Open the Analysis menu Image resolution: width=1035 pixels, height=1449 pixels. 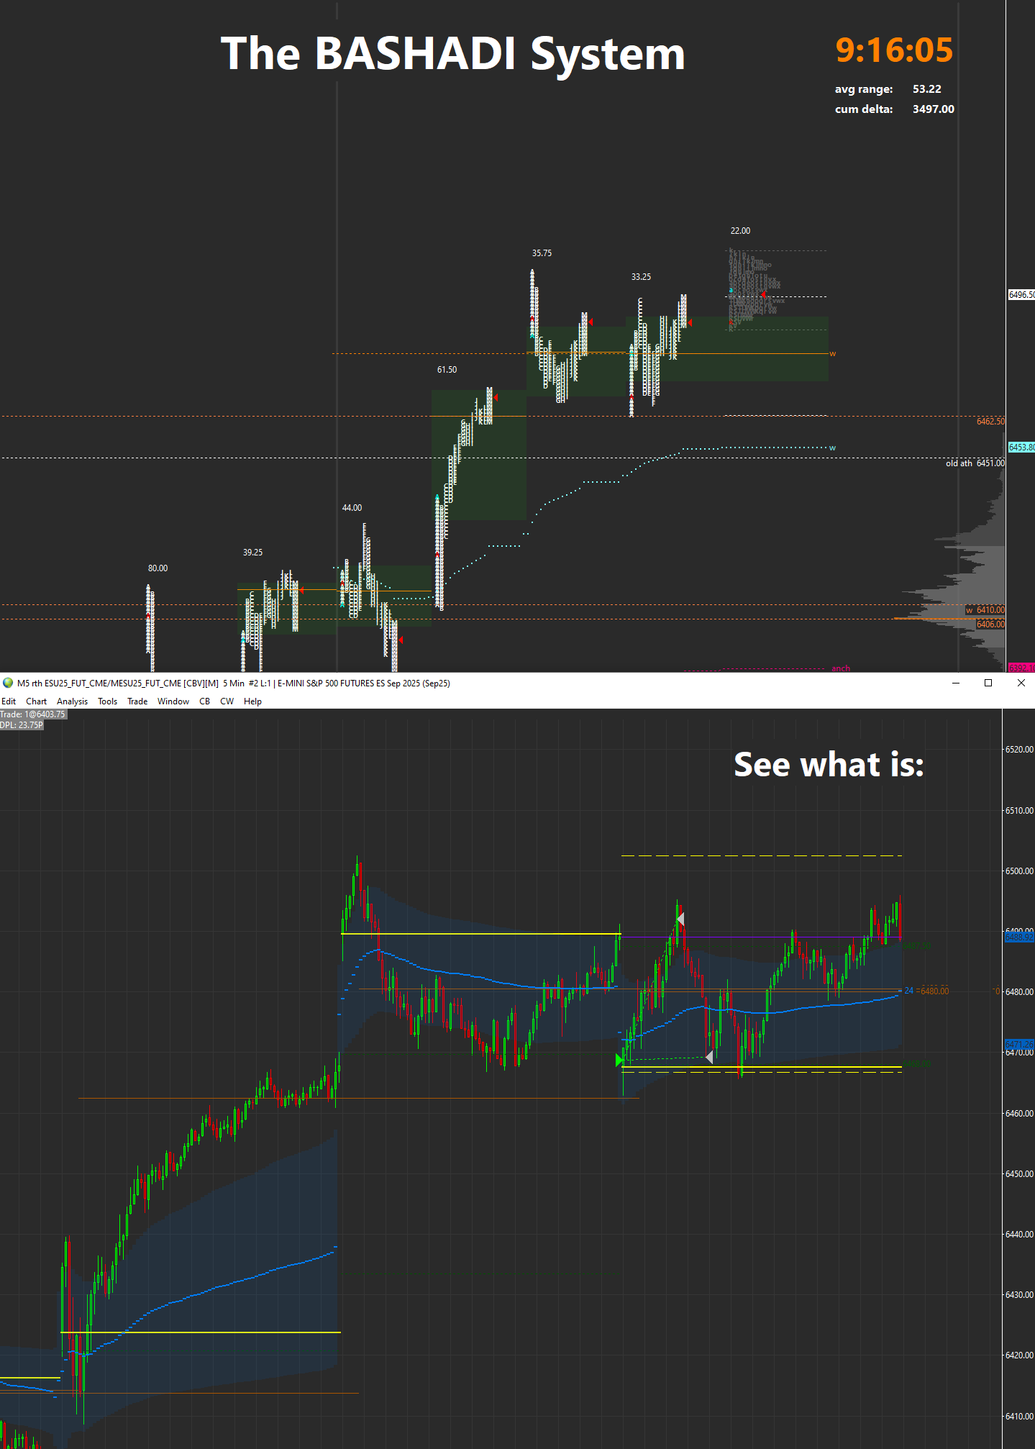[72, 701]
